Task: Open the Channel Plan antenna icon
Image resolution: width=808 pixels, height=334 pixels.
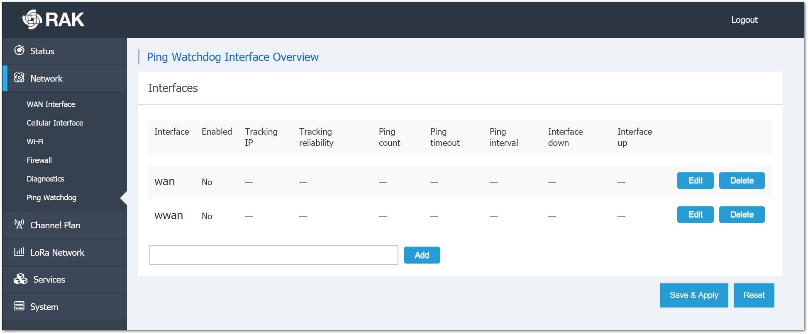Action: [x=19, y=225]
